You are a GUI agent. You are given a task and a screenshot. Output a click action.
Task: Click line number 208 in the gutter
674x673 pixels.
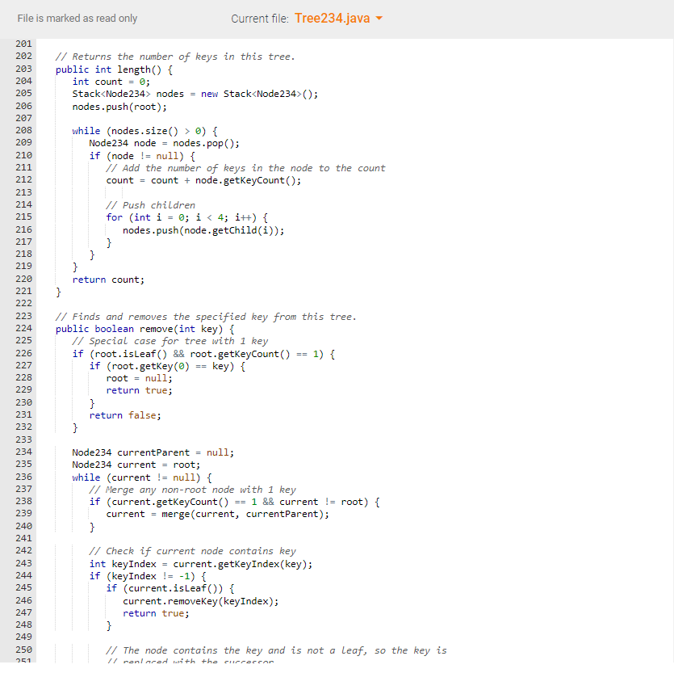point(23,130)
